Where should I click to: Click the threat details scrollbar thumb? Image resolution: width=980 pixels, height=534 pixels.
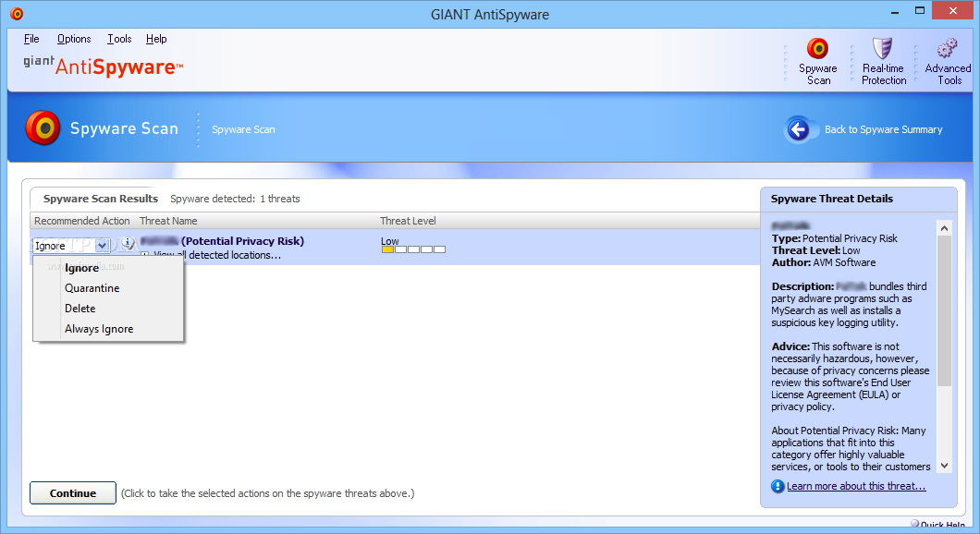pos(944,310)
